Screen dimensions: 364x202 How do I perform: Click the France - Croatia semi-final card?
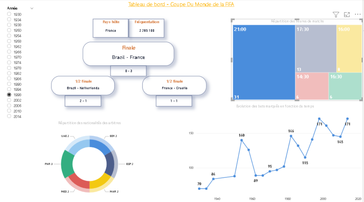click(174, 85)
